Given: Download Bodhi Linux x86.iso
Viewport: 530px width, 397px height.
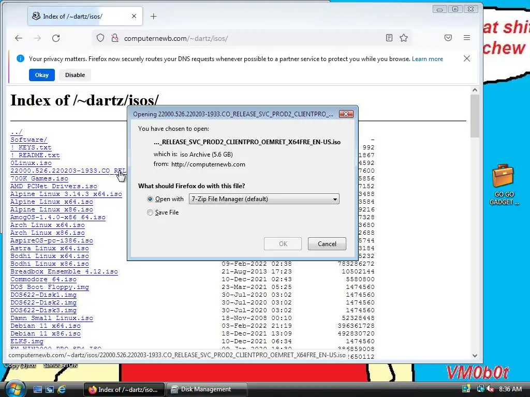Looking at the screenshot, I should [x=49, y=264].
